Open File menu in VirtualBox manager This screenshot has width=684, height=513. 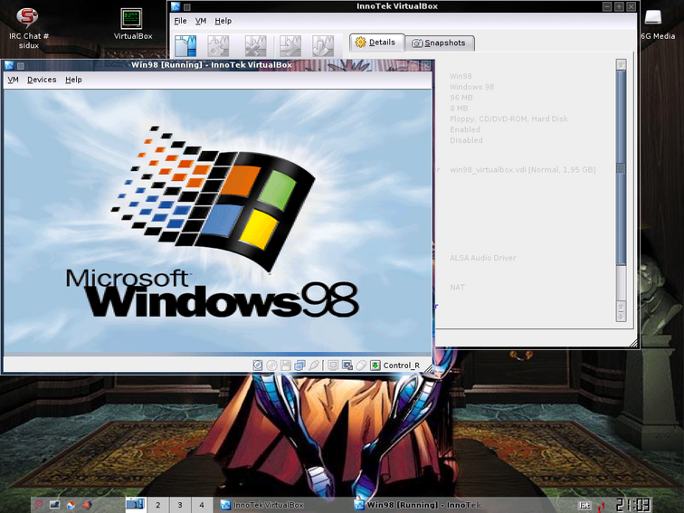pos(180,21)
